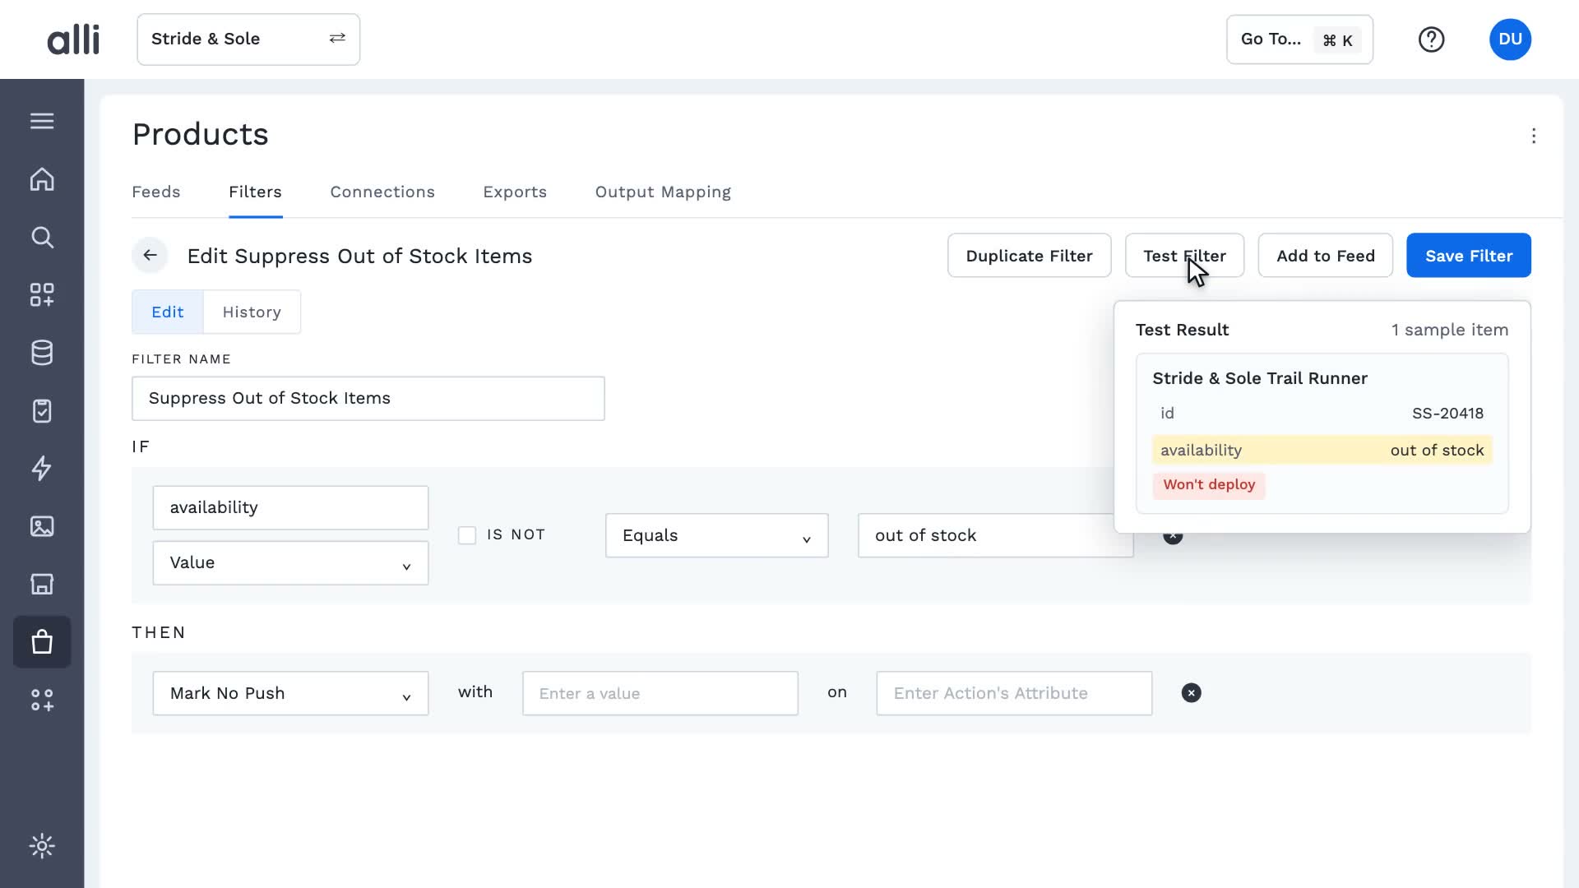
Task: Open the database sidebar icon
Action: [x=42, y=353]
